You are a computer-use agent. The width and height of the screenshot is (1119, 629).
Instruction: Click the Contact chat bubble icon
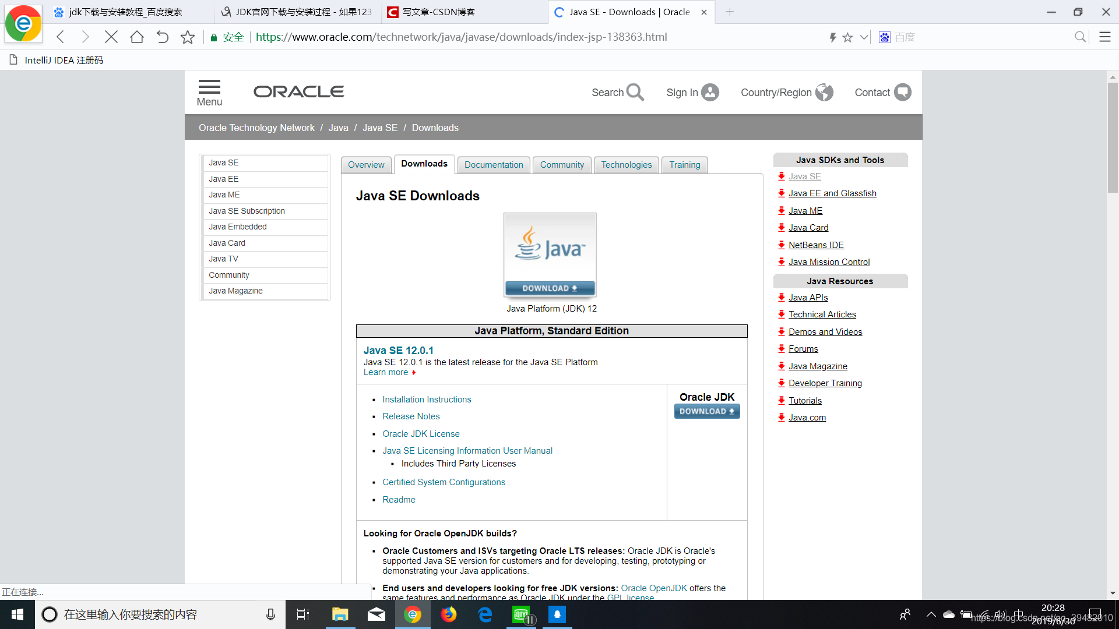[903, 92]
